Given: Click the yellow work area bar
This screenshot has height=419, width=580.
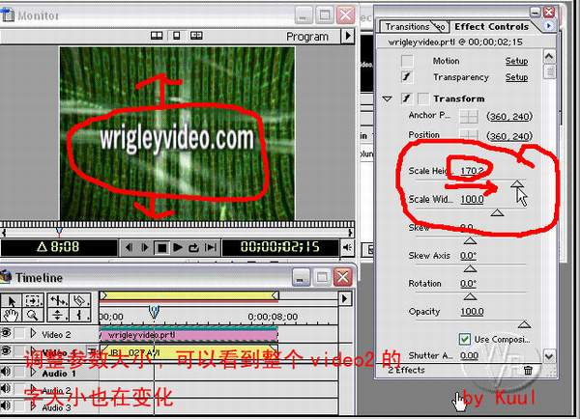Looking at the screenshot, I should point(189,295).
